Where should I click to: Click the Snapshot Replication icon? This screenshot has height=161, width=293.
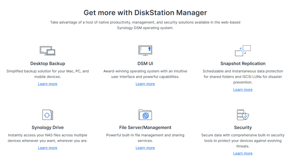[243, 51]
